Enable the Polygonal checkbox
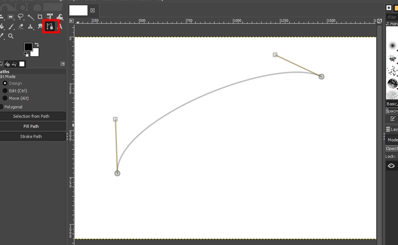 [2, 107]
